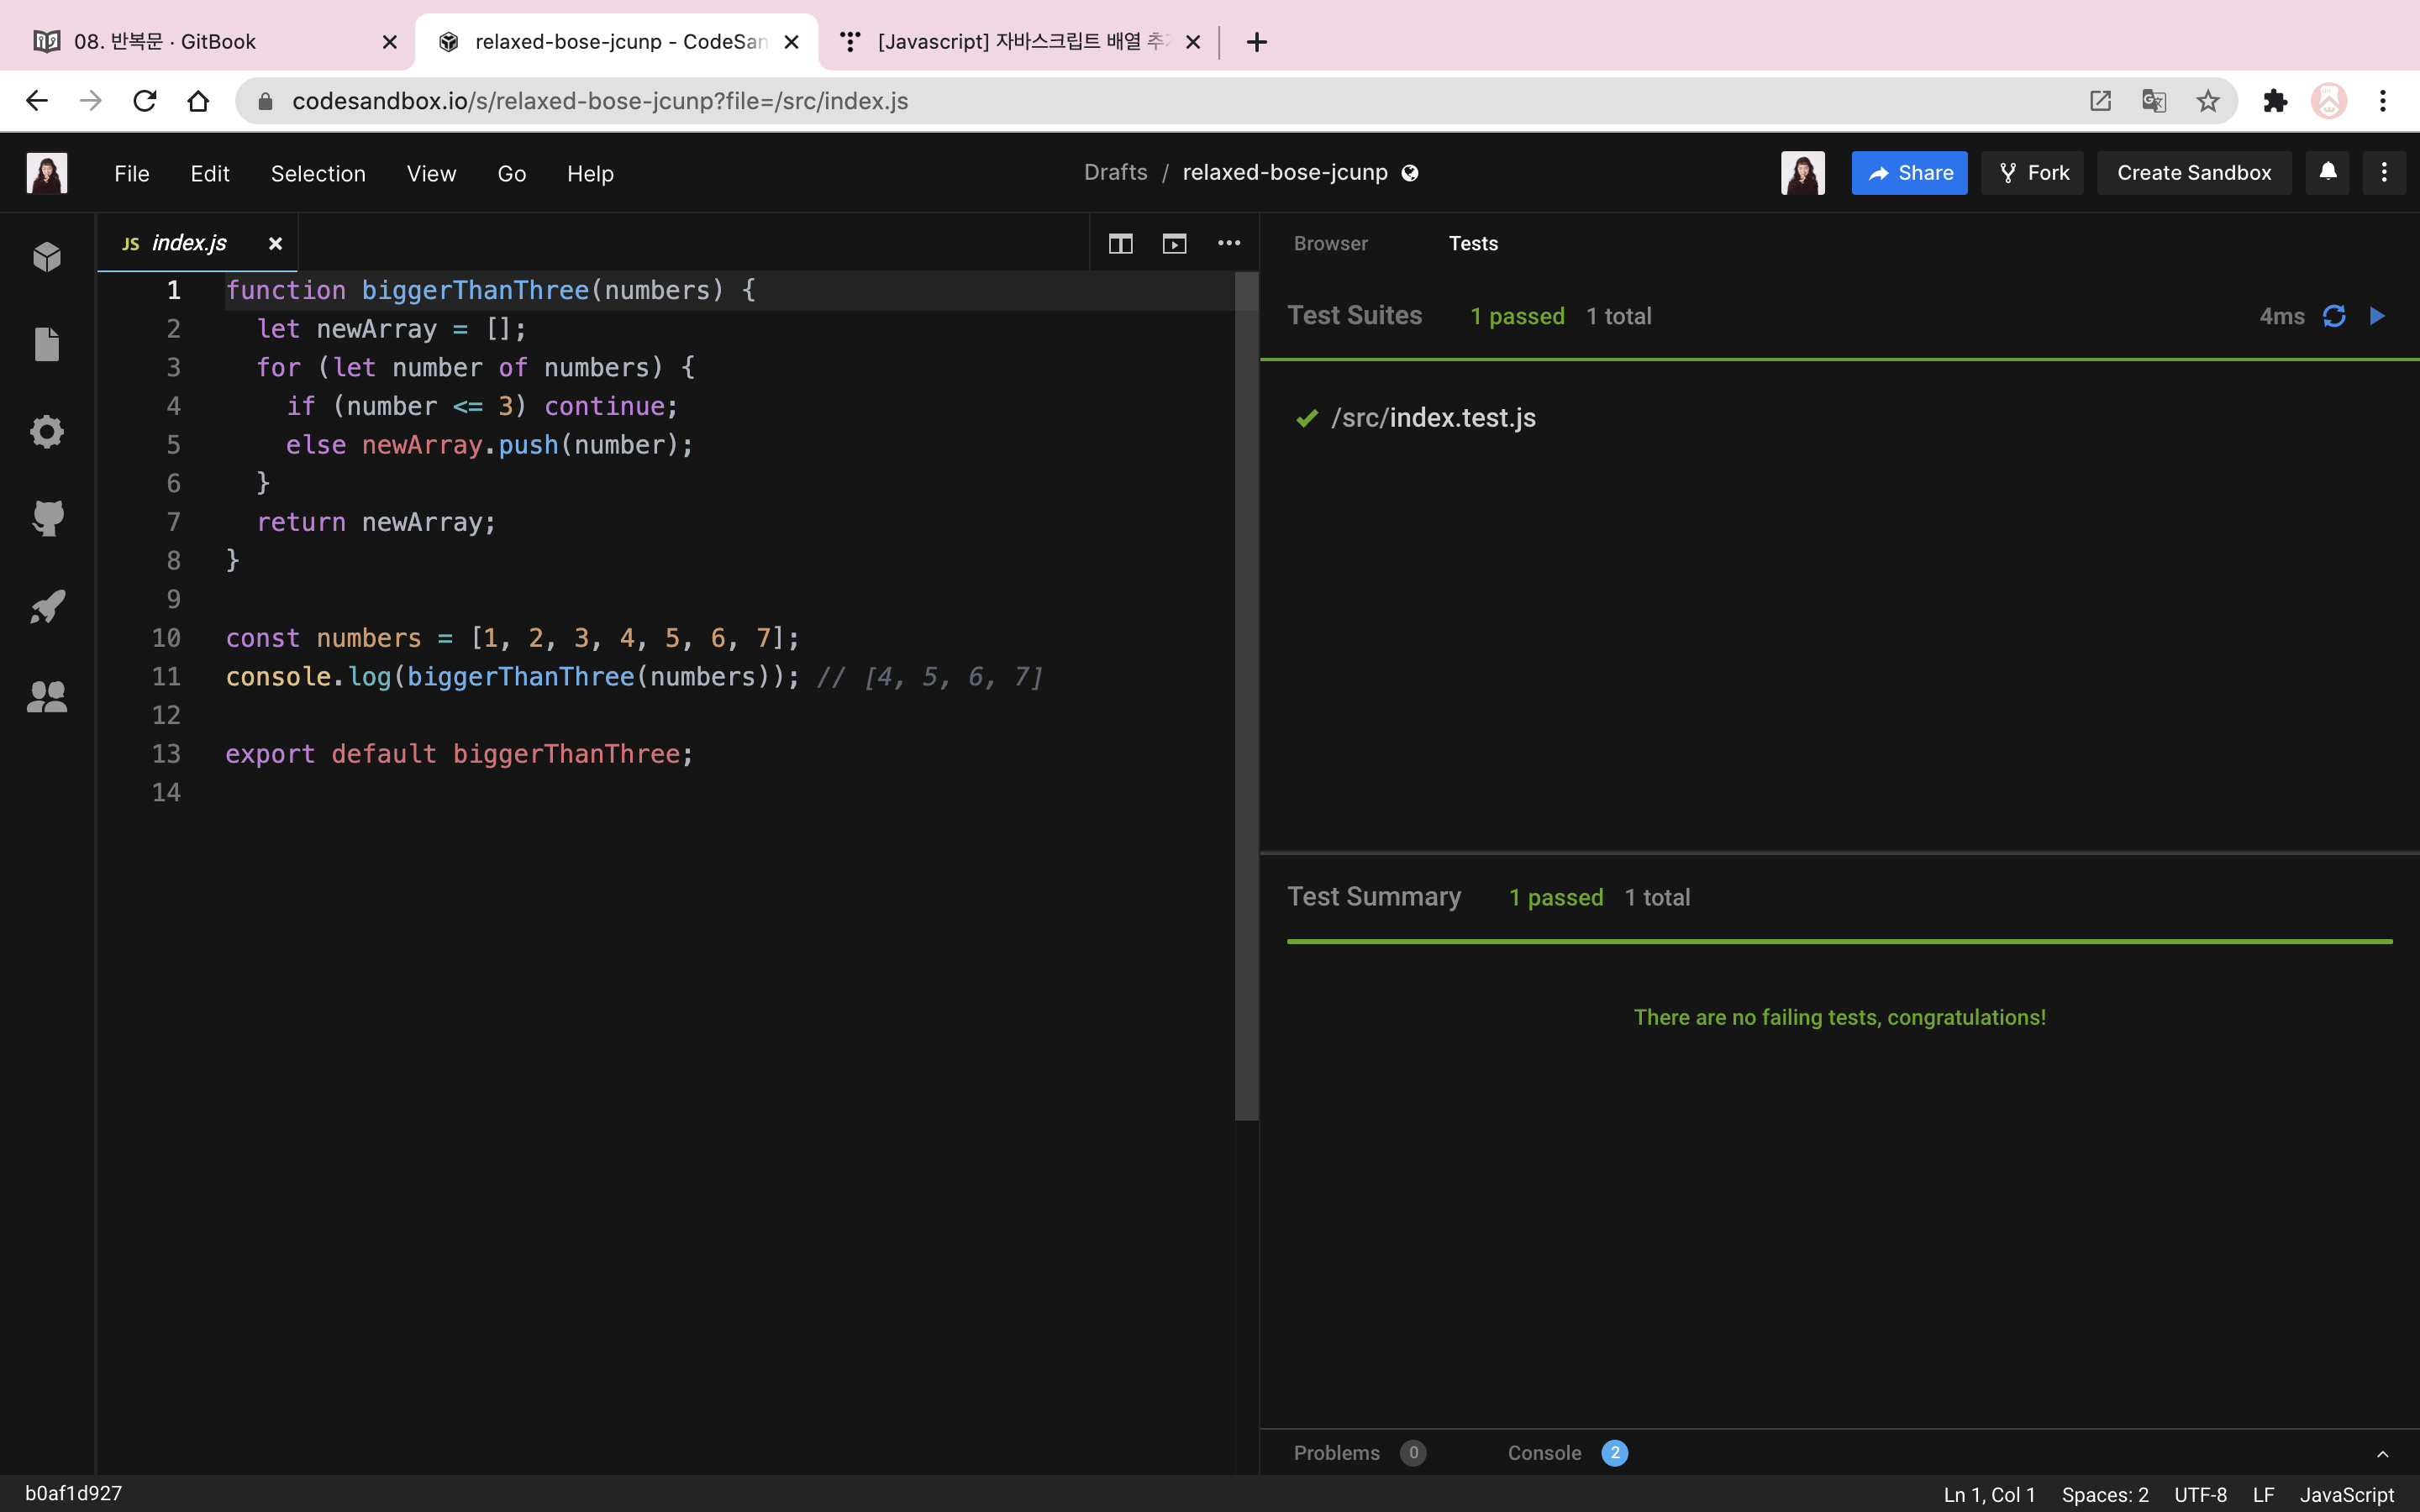The height and width of the screenshot is (1512, 2420).
Task: Click the browser address bar URL
Action: coord(600,101)
